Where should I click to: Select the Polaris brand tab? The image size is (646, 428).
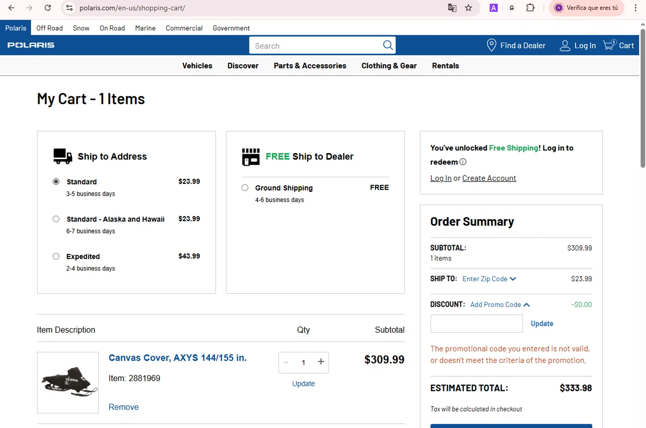tap(16, 28)
